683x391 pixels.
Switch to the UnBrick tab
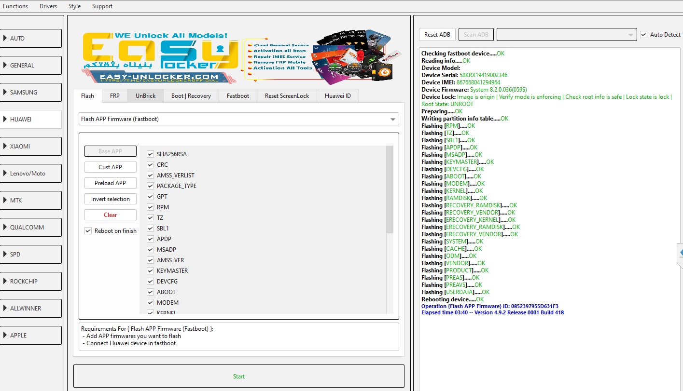[x=145, y=96]
